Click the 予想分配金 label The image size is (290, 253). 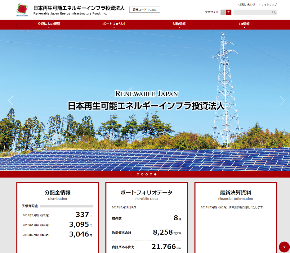pyautogui.click(x=30, y=206)
